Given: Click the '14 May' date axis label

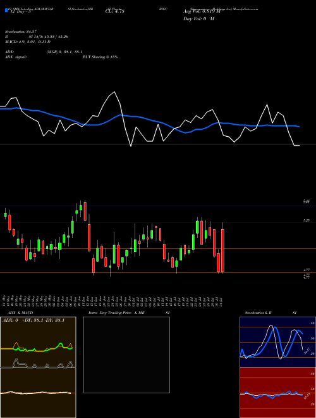Looking at the screenshot, I should (4, 300).
